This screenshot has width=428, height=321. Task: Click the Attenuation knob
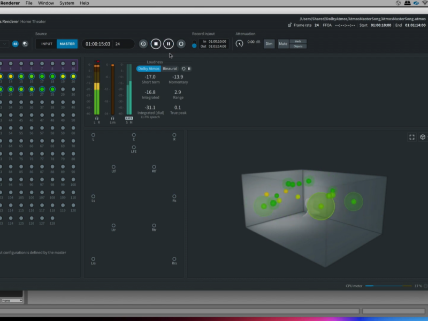[x=239, y=43]
